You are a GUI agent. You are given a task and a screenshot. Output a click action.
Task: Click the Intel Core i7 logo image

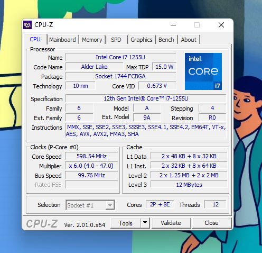tap(203, 71)
